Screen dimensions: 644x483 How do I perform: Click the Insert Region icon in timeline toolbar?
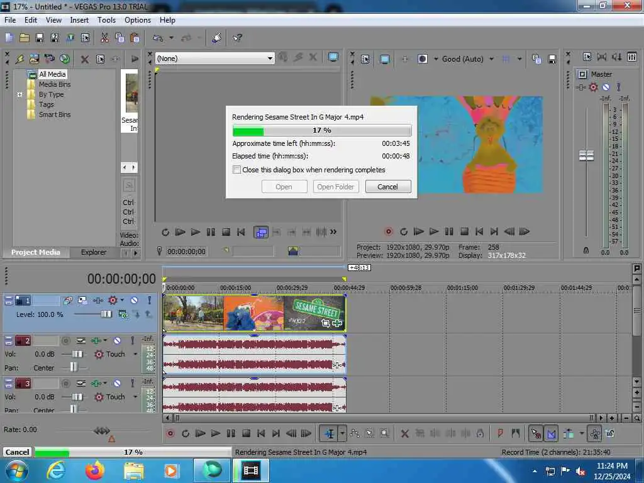(516, 433)
